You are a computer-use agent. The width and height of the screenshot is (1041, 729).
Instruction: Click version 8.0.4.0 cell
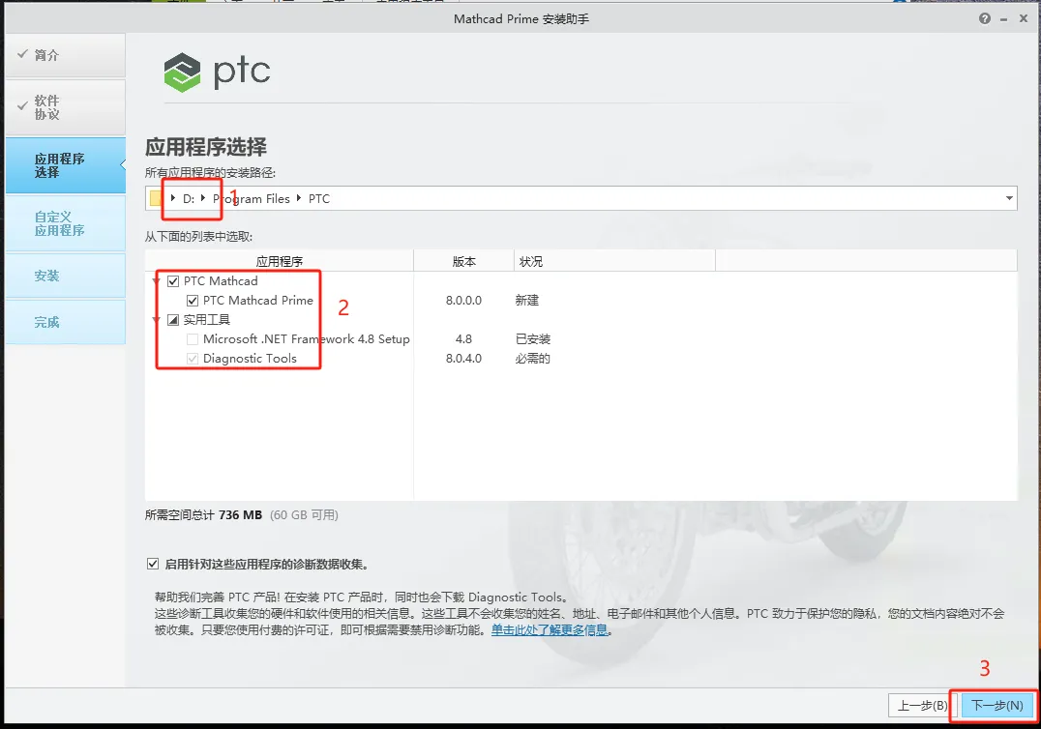tap(463, 358)
